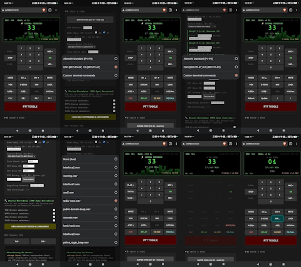301x267 pixels.
Task: Open tab switcher on the Reboot/Update screen
Action: point(290,10)
